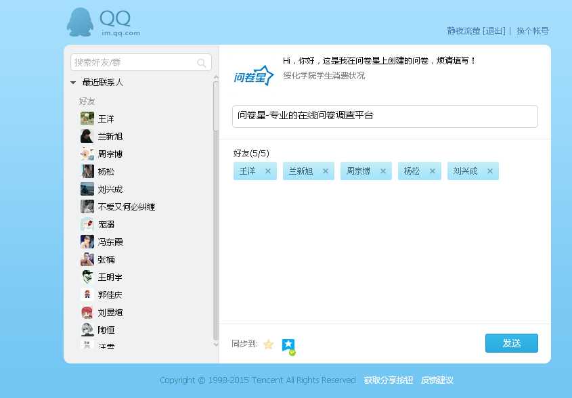
Task: Click selected friend tag 周宗博
Action: [366, 171]
